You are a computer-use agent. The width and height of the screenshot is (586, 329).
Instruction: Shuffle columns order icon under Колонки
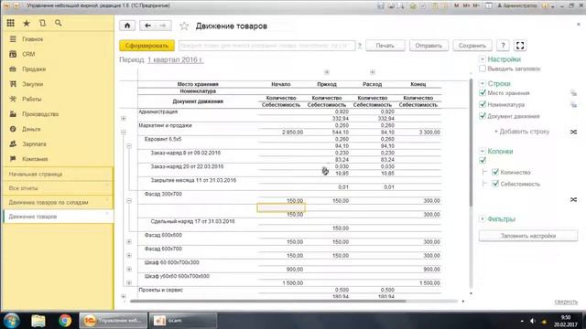(573, 200)
